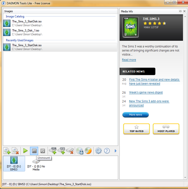Add a SCSI virtual drive

click(x=61, y=151)
